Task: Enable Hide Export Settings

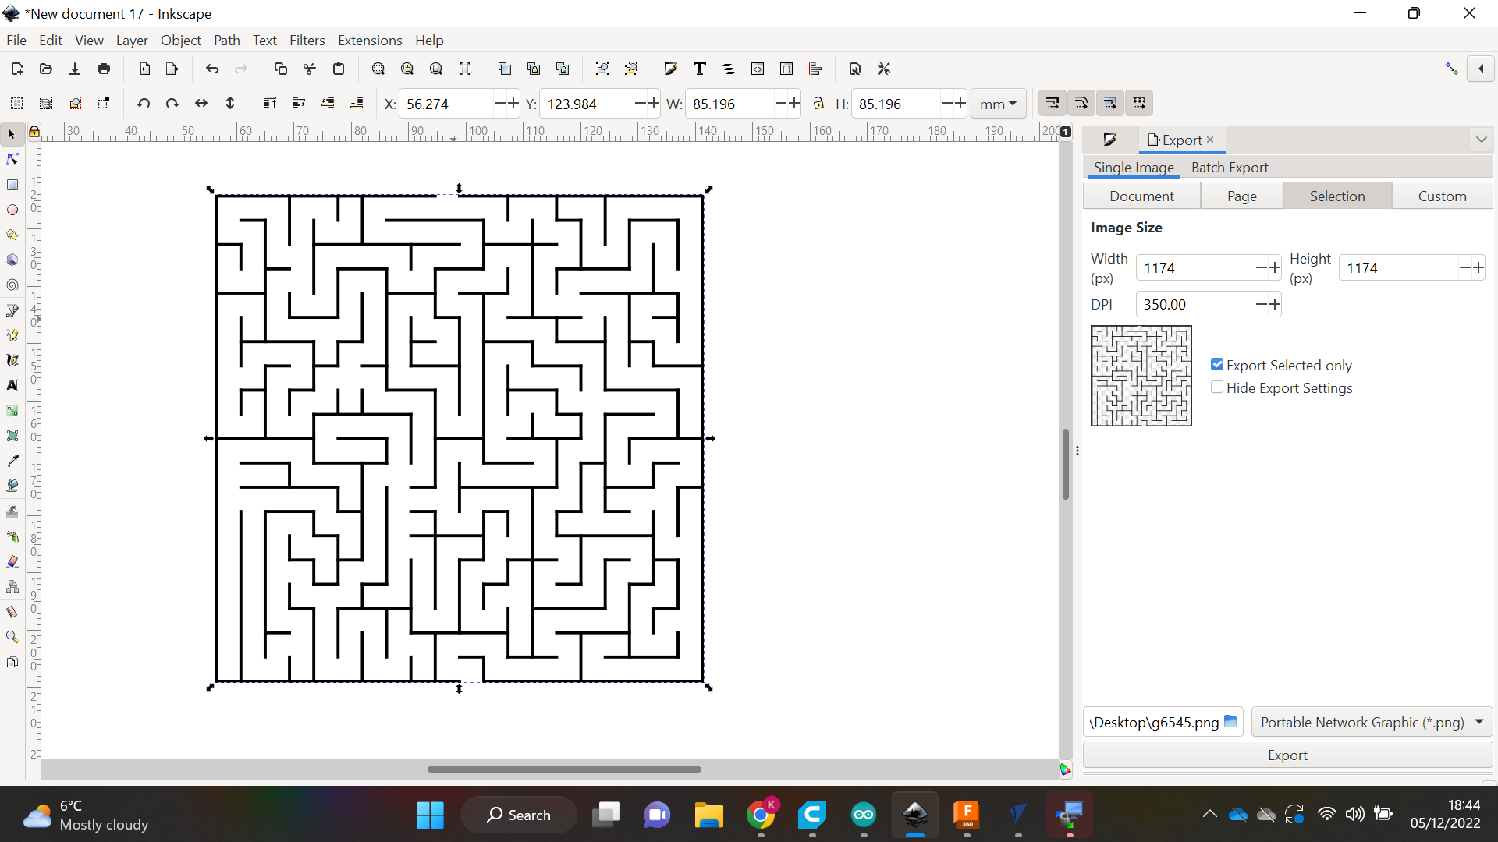Action: 1218,387
